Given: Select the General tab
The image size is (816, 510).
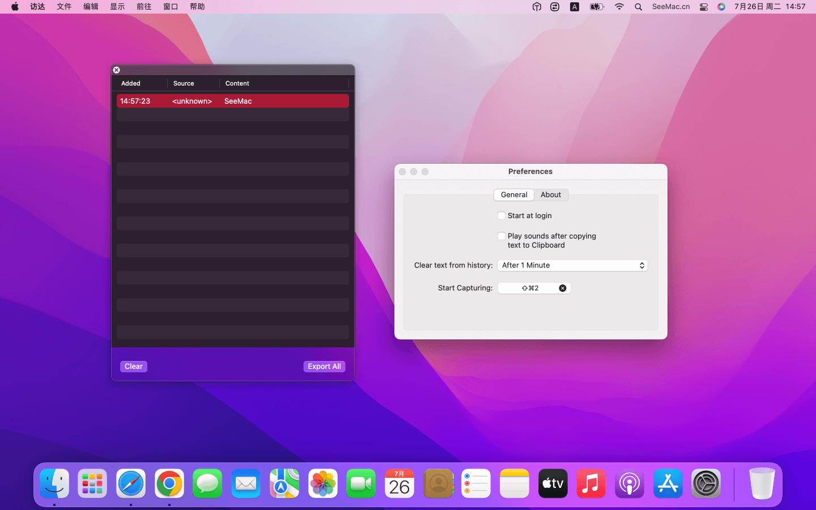Looking at the screenshot, I should (x=514, y=195).
